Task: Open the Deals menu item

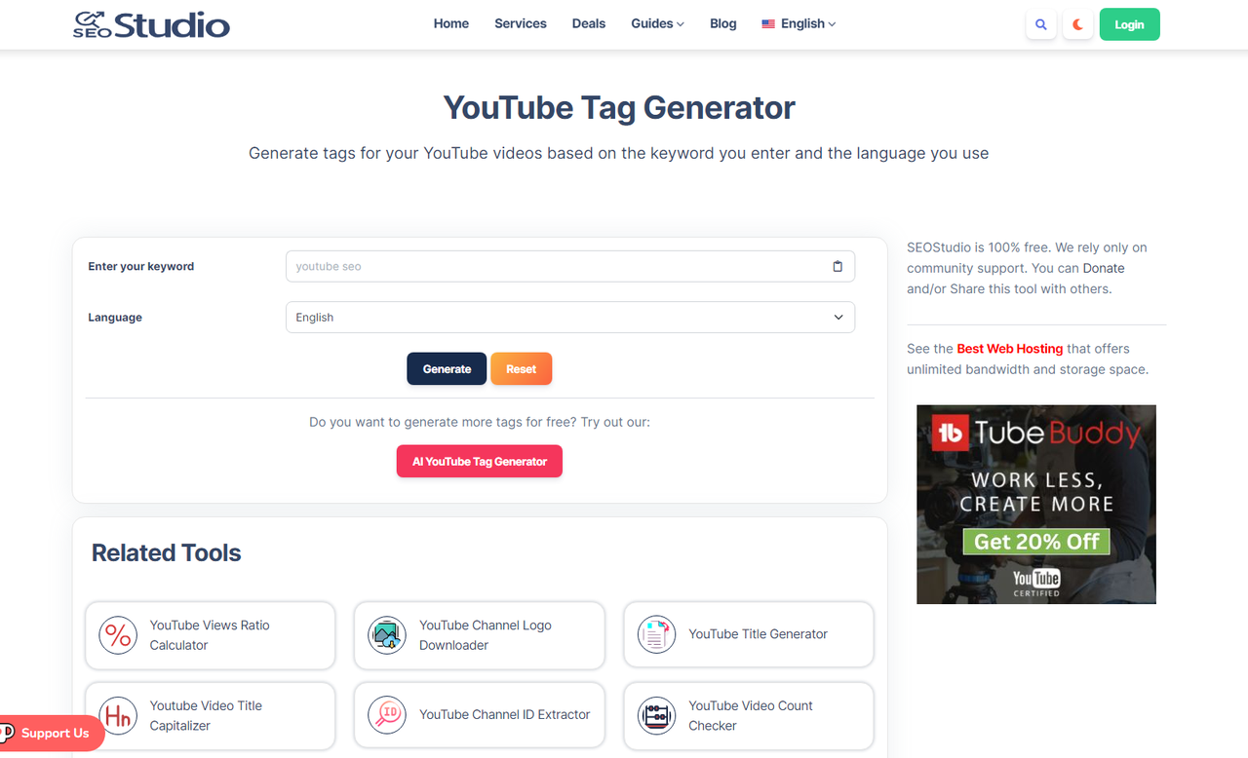Action: pos(588,23)
